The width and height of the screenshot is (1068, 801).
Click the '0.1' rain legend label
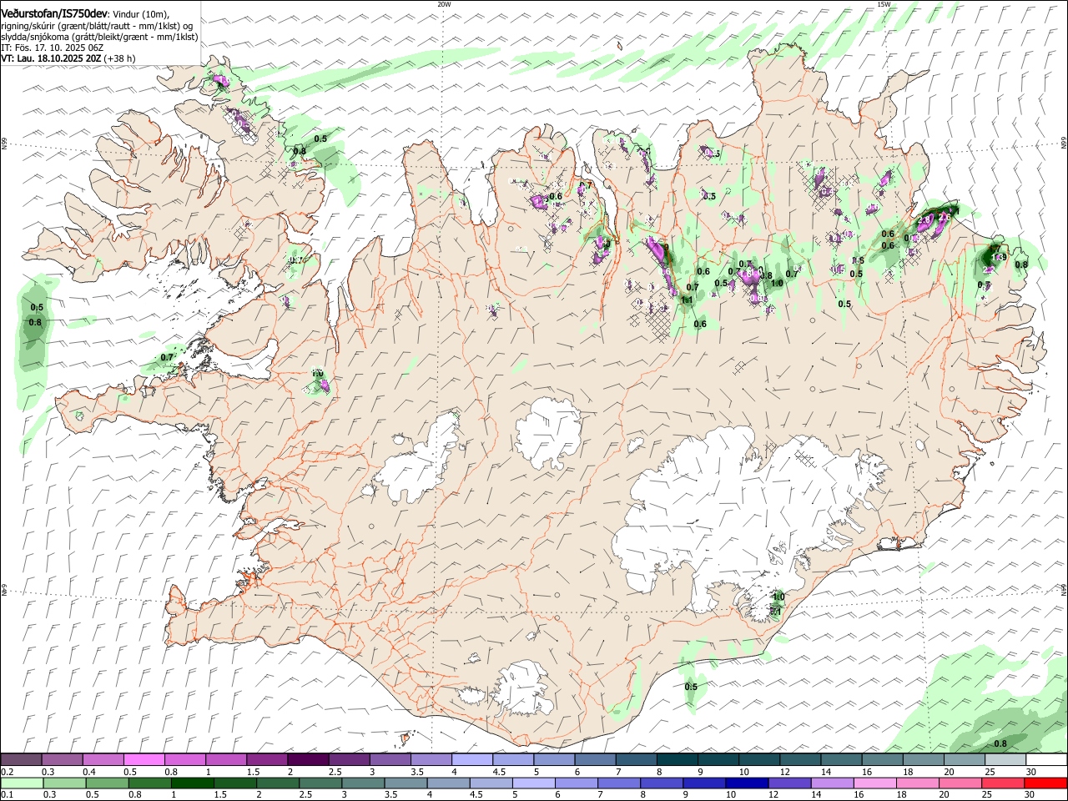point(7,794)
